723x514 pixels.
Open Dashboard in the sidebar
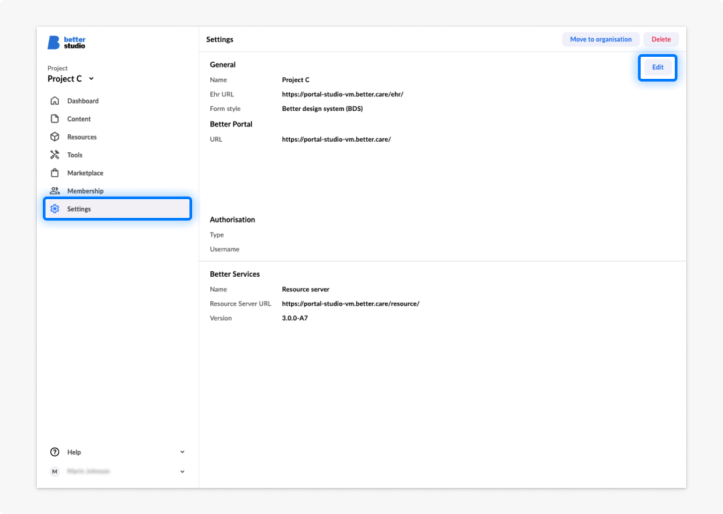(x=117, y=100)
